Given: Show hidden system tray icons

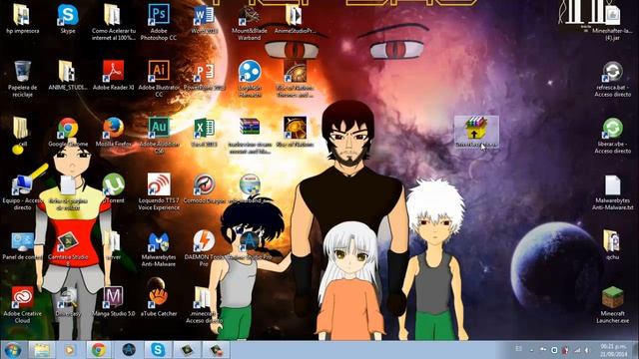Looking at the screenshot, I should [531, 350].
